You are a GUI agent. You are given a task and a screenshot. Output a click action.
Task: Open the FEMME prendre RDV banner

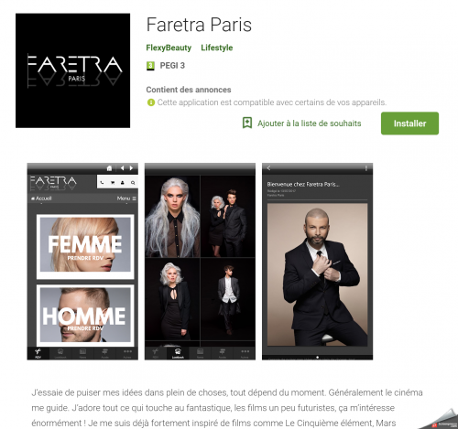[85, 246]
